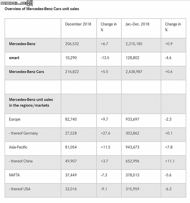Select the NAFTA row label
The width and height of the screenshot is (190, 203).
coord(14,175)
